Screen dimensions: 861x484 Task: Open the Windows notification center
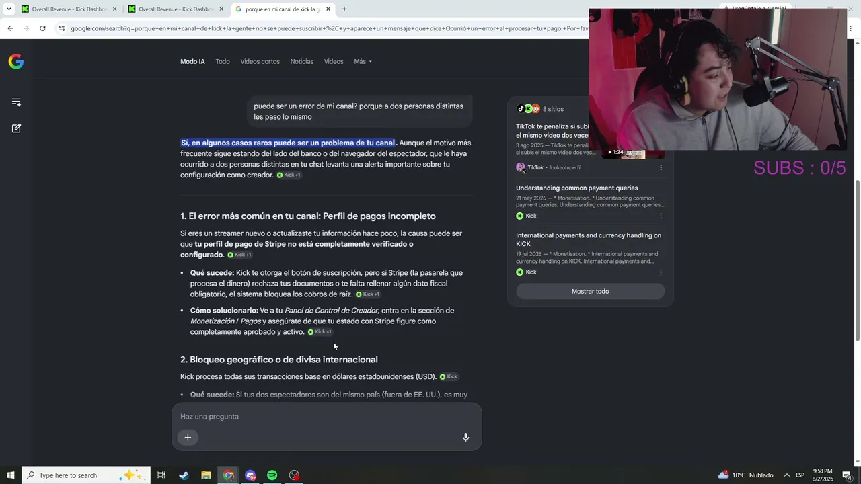pos(848,475)
